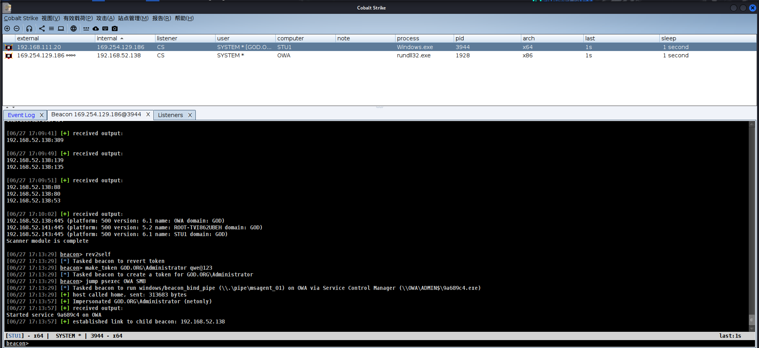Image resolution: width=759 pixels, height=348 pixels.
Task: Open the 攻击(A) menu
Action: (105, 18)
